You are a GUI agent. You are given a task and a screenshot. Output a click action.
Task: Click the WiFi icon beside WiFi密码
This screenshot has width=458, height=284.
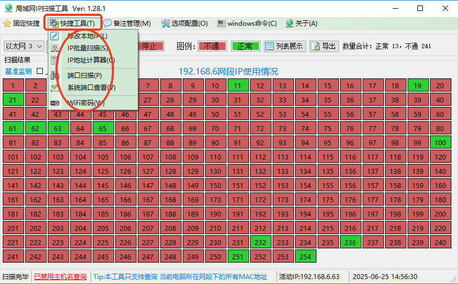[55, 103]
